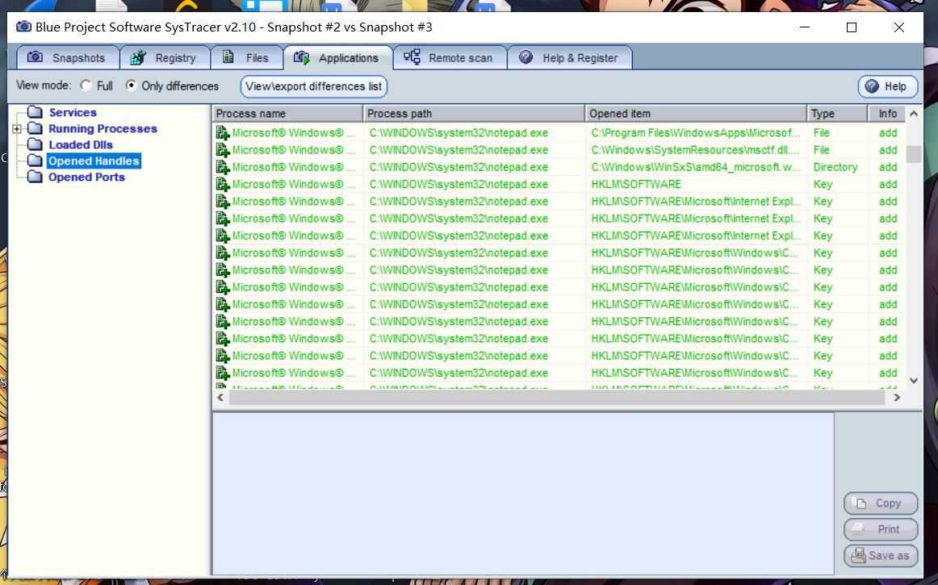Click the horizontal scrollbar thumb
Viewport: 938px width, 585px height.
[x=557, y=397]
